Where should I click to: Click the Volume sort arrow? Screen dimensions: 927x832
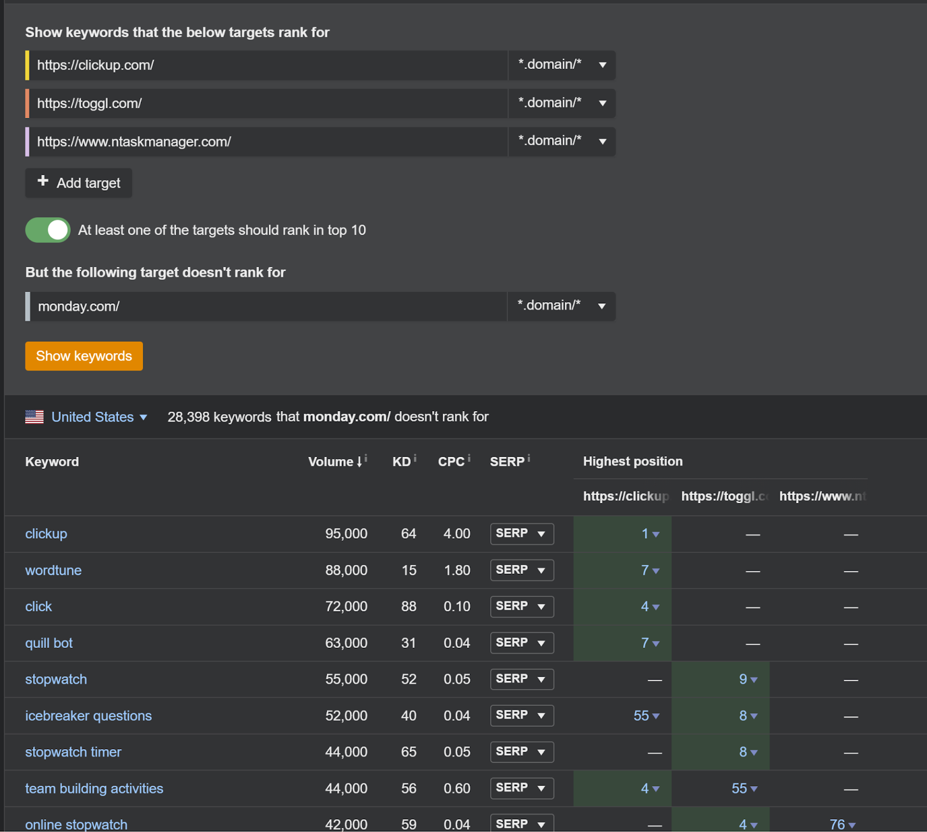click(x=359, y=462)
